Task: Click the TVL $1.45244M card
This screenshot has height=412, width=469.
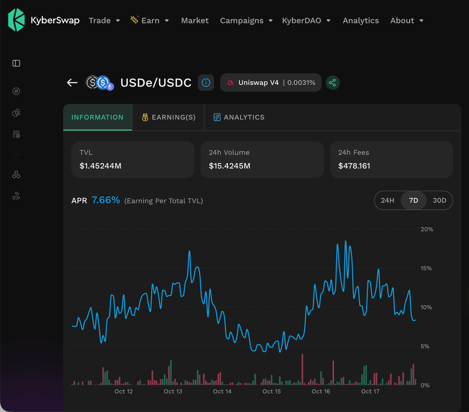Action: tap(133, 160)
